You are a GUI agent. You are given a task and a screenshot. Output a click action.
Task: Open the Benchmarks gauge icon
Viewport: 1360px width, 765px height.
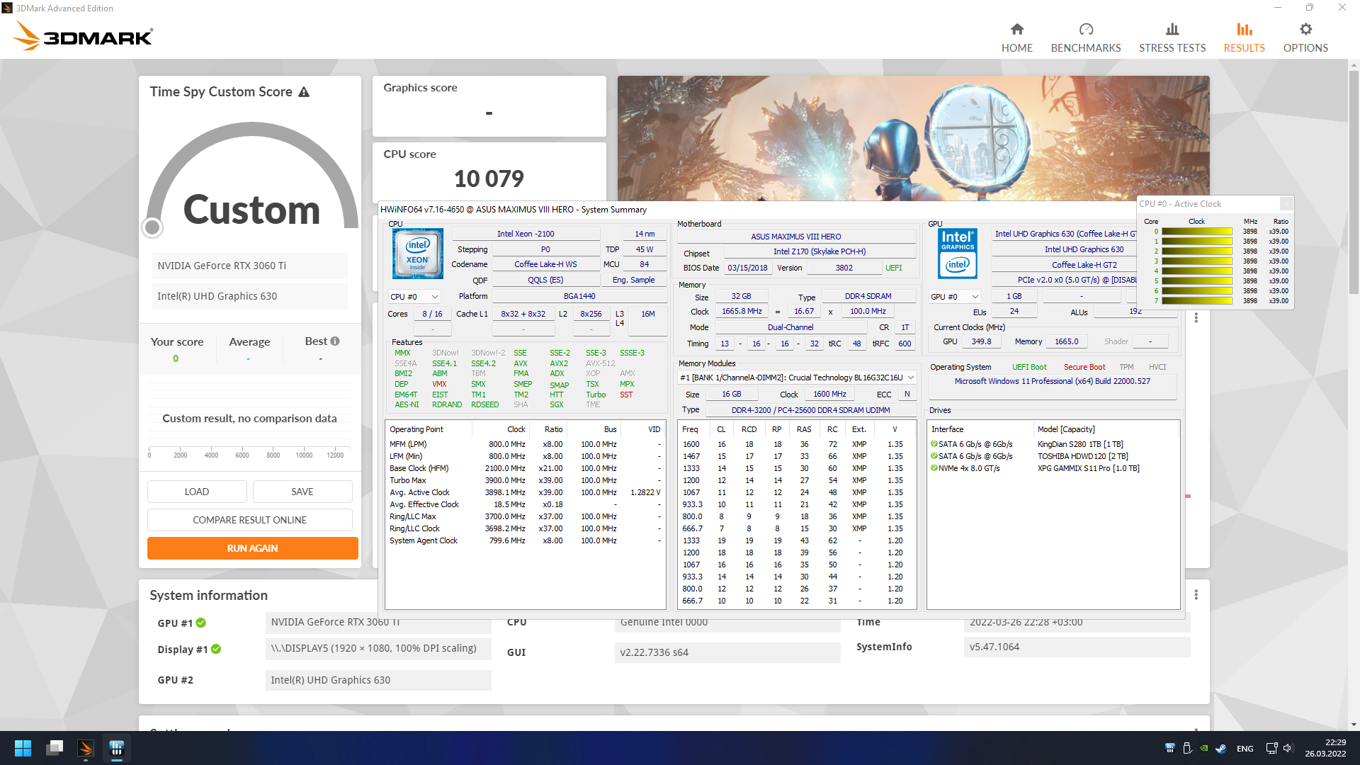tap(1085, 30)
